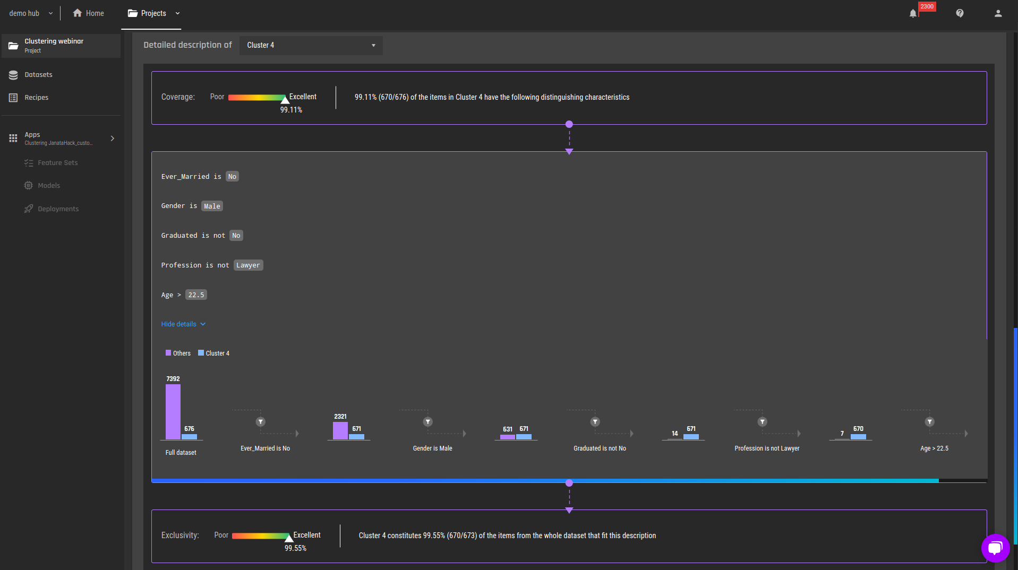Image resolution: width=1018 pixels, height=570 pixels.
Task: Open the help question mark icon
Action: (960, 13)
